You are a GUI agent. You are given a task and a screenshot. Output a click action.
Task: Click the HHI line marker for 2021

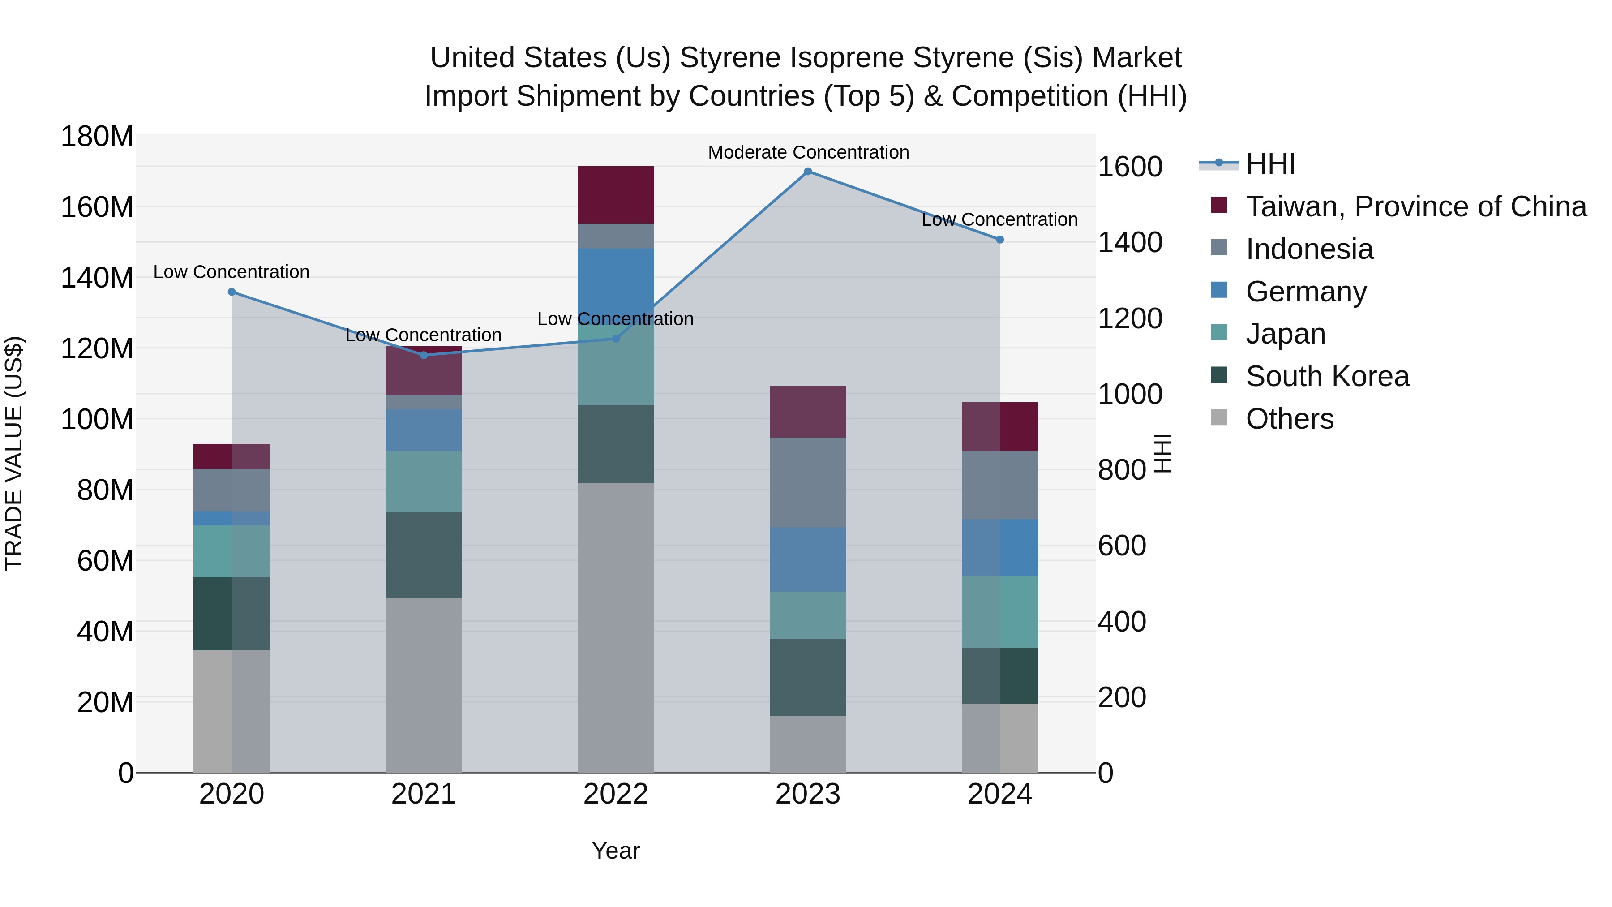pos(424,355)
